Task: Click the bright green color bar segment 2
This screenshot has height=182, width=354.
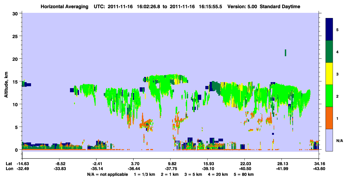Action: click(x=329, y=96)
